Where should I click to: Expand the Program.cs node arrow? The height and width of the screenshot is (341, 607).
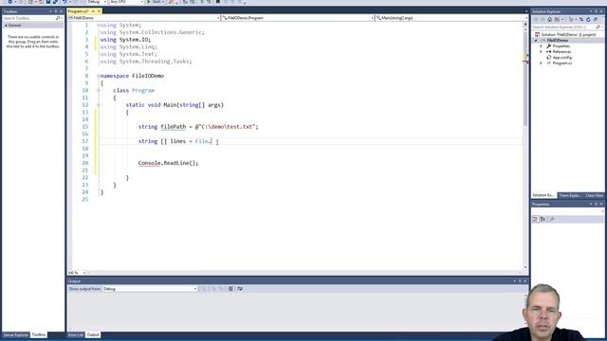coord(542,63)
